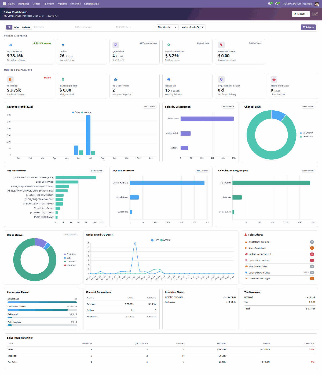Screen dimensions: 322x375
Task: Toggle Website series in Revenue Trend legend
Action: click(x=86, y=112)
